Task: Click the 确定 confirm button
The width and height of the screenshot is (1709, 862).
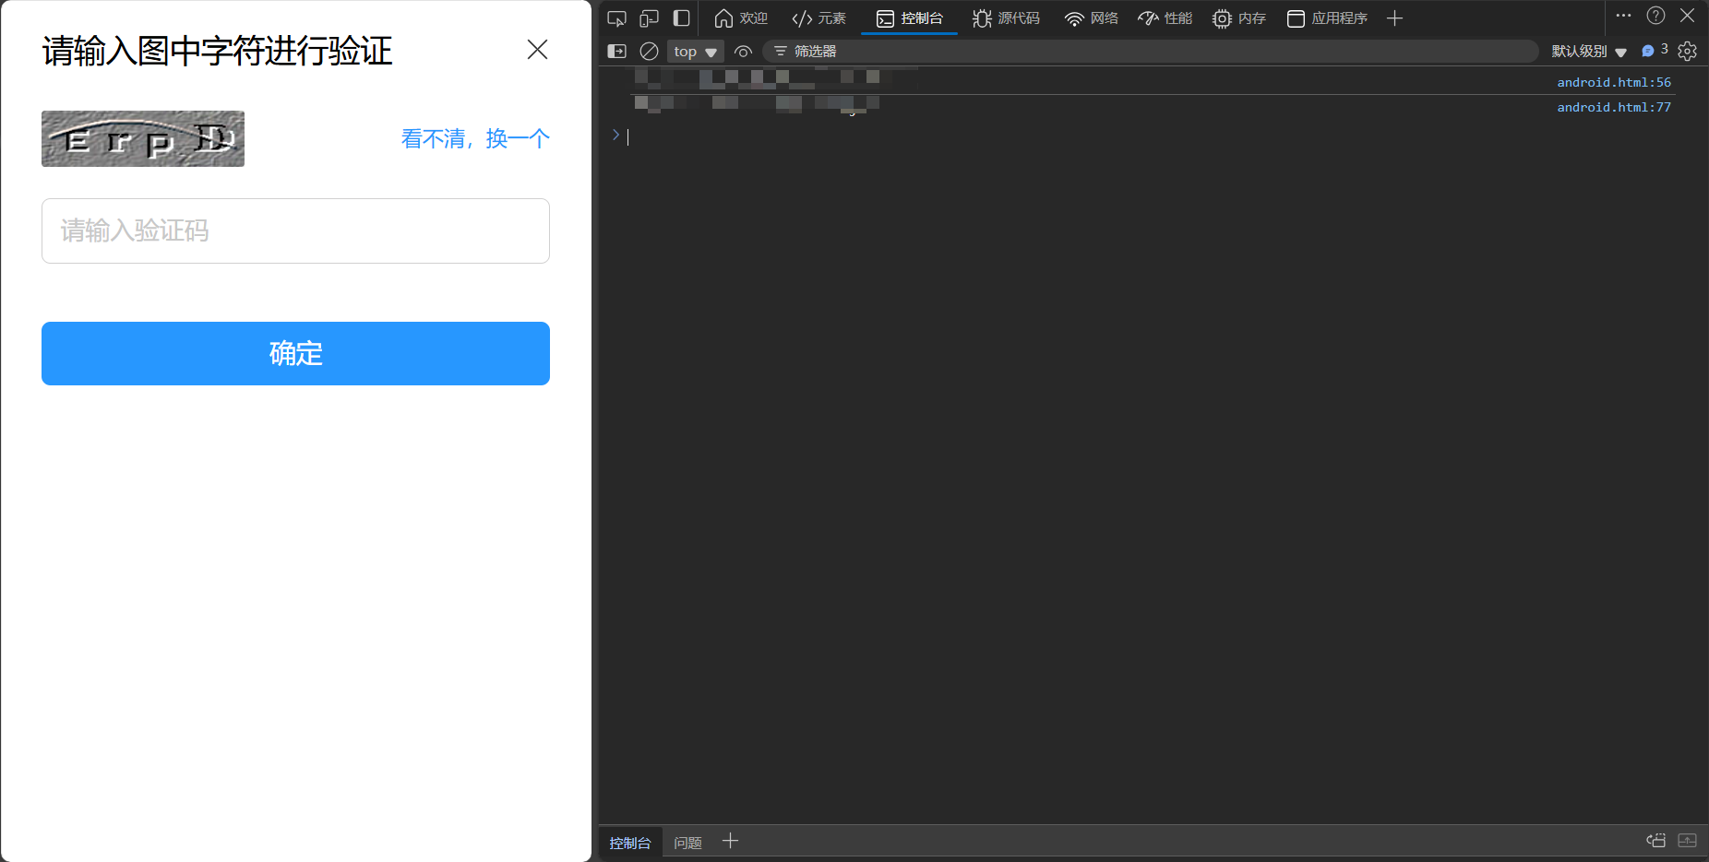Action: click(x=295, y=353)
